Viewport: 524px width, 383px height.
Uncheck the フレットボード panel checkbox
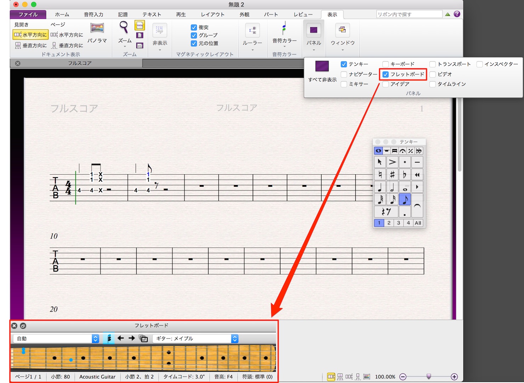click(386, 74)
